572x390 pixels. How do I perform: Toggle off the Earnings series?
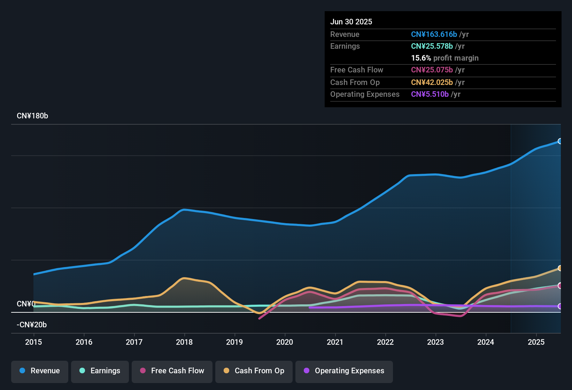pyautogui.click(x=100, y=371)
